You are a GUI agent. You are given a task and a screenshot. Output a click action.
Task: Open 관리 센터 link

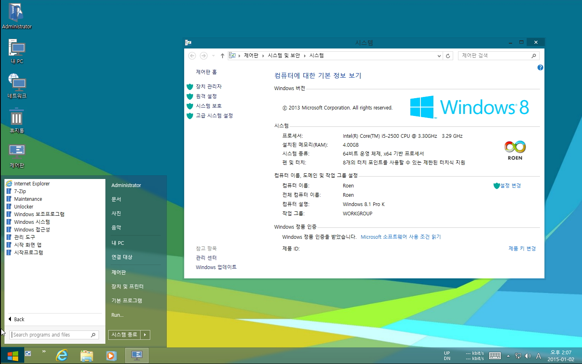point(206,258)
